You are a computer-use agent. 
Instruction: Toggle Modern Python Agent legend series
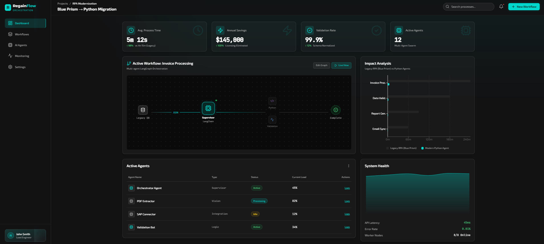(435, 148)
